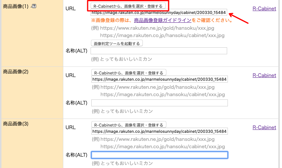Focus the URL field of 商品画像(3)
Viewport: 282px width, 168px height.
[159, 131]
